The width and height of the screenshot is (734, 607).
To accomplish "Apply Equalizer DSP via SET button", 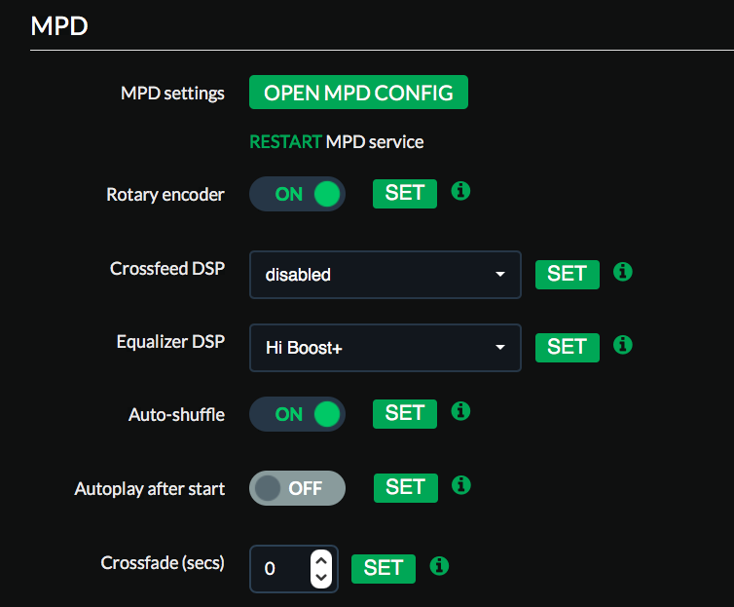I will (568, 348).
